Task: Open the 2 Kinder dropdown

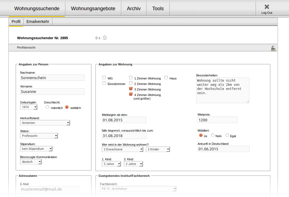Action: 158,149
